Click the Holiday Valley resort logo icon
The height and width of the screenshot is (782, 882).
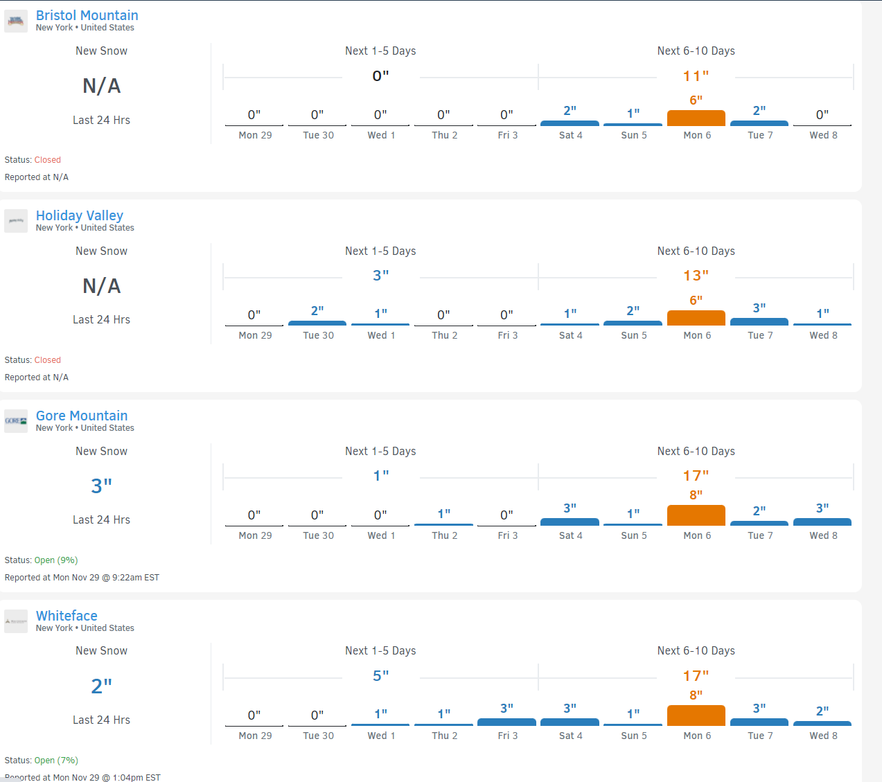(x=16, y=221)
